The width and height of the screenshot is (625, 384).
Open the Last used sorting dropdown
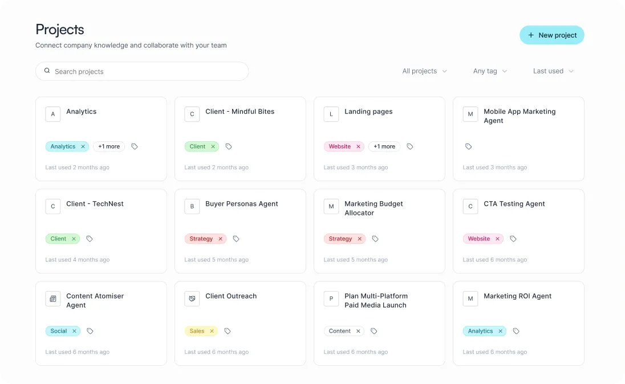553,71
